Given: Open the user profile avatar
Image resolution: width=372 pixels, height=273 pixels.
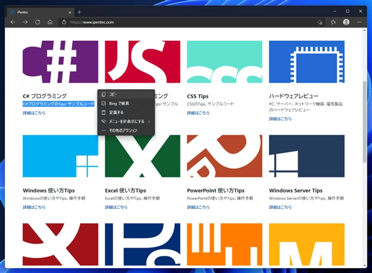Looking at the screenshot, I should 346,22.
